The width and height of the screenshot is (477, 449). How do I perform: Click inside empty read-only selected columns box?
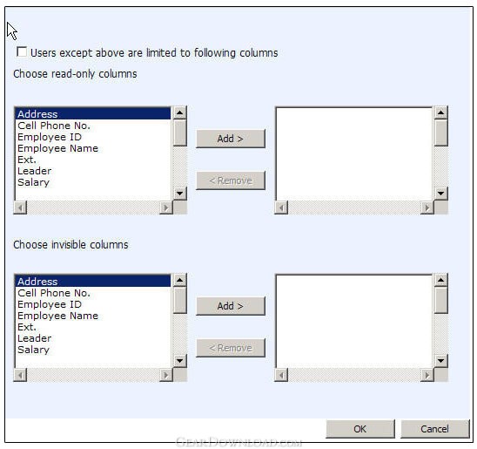pyautogui.click(x=353, y=153)
